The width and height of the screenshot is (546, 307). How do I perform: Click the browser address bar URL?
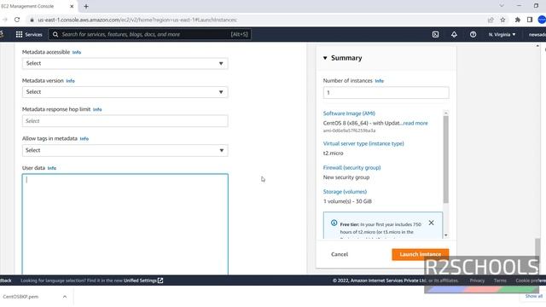pos(137,20)
